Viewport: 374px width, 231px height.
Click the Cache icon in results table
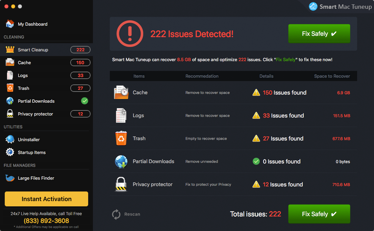click(121, 92)
